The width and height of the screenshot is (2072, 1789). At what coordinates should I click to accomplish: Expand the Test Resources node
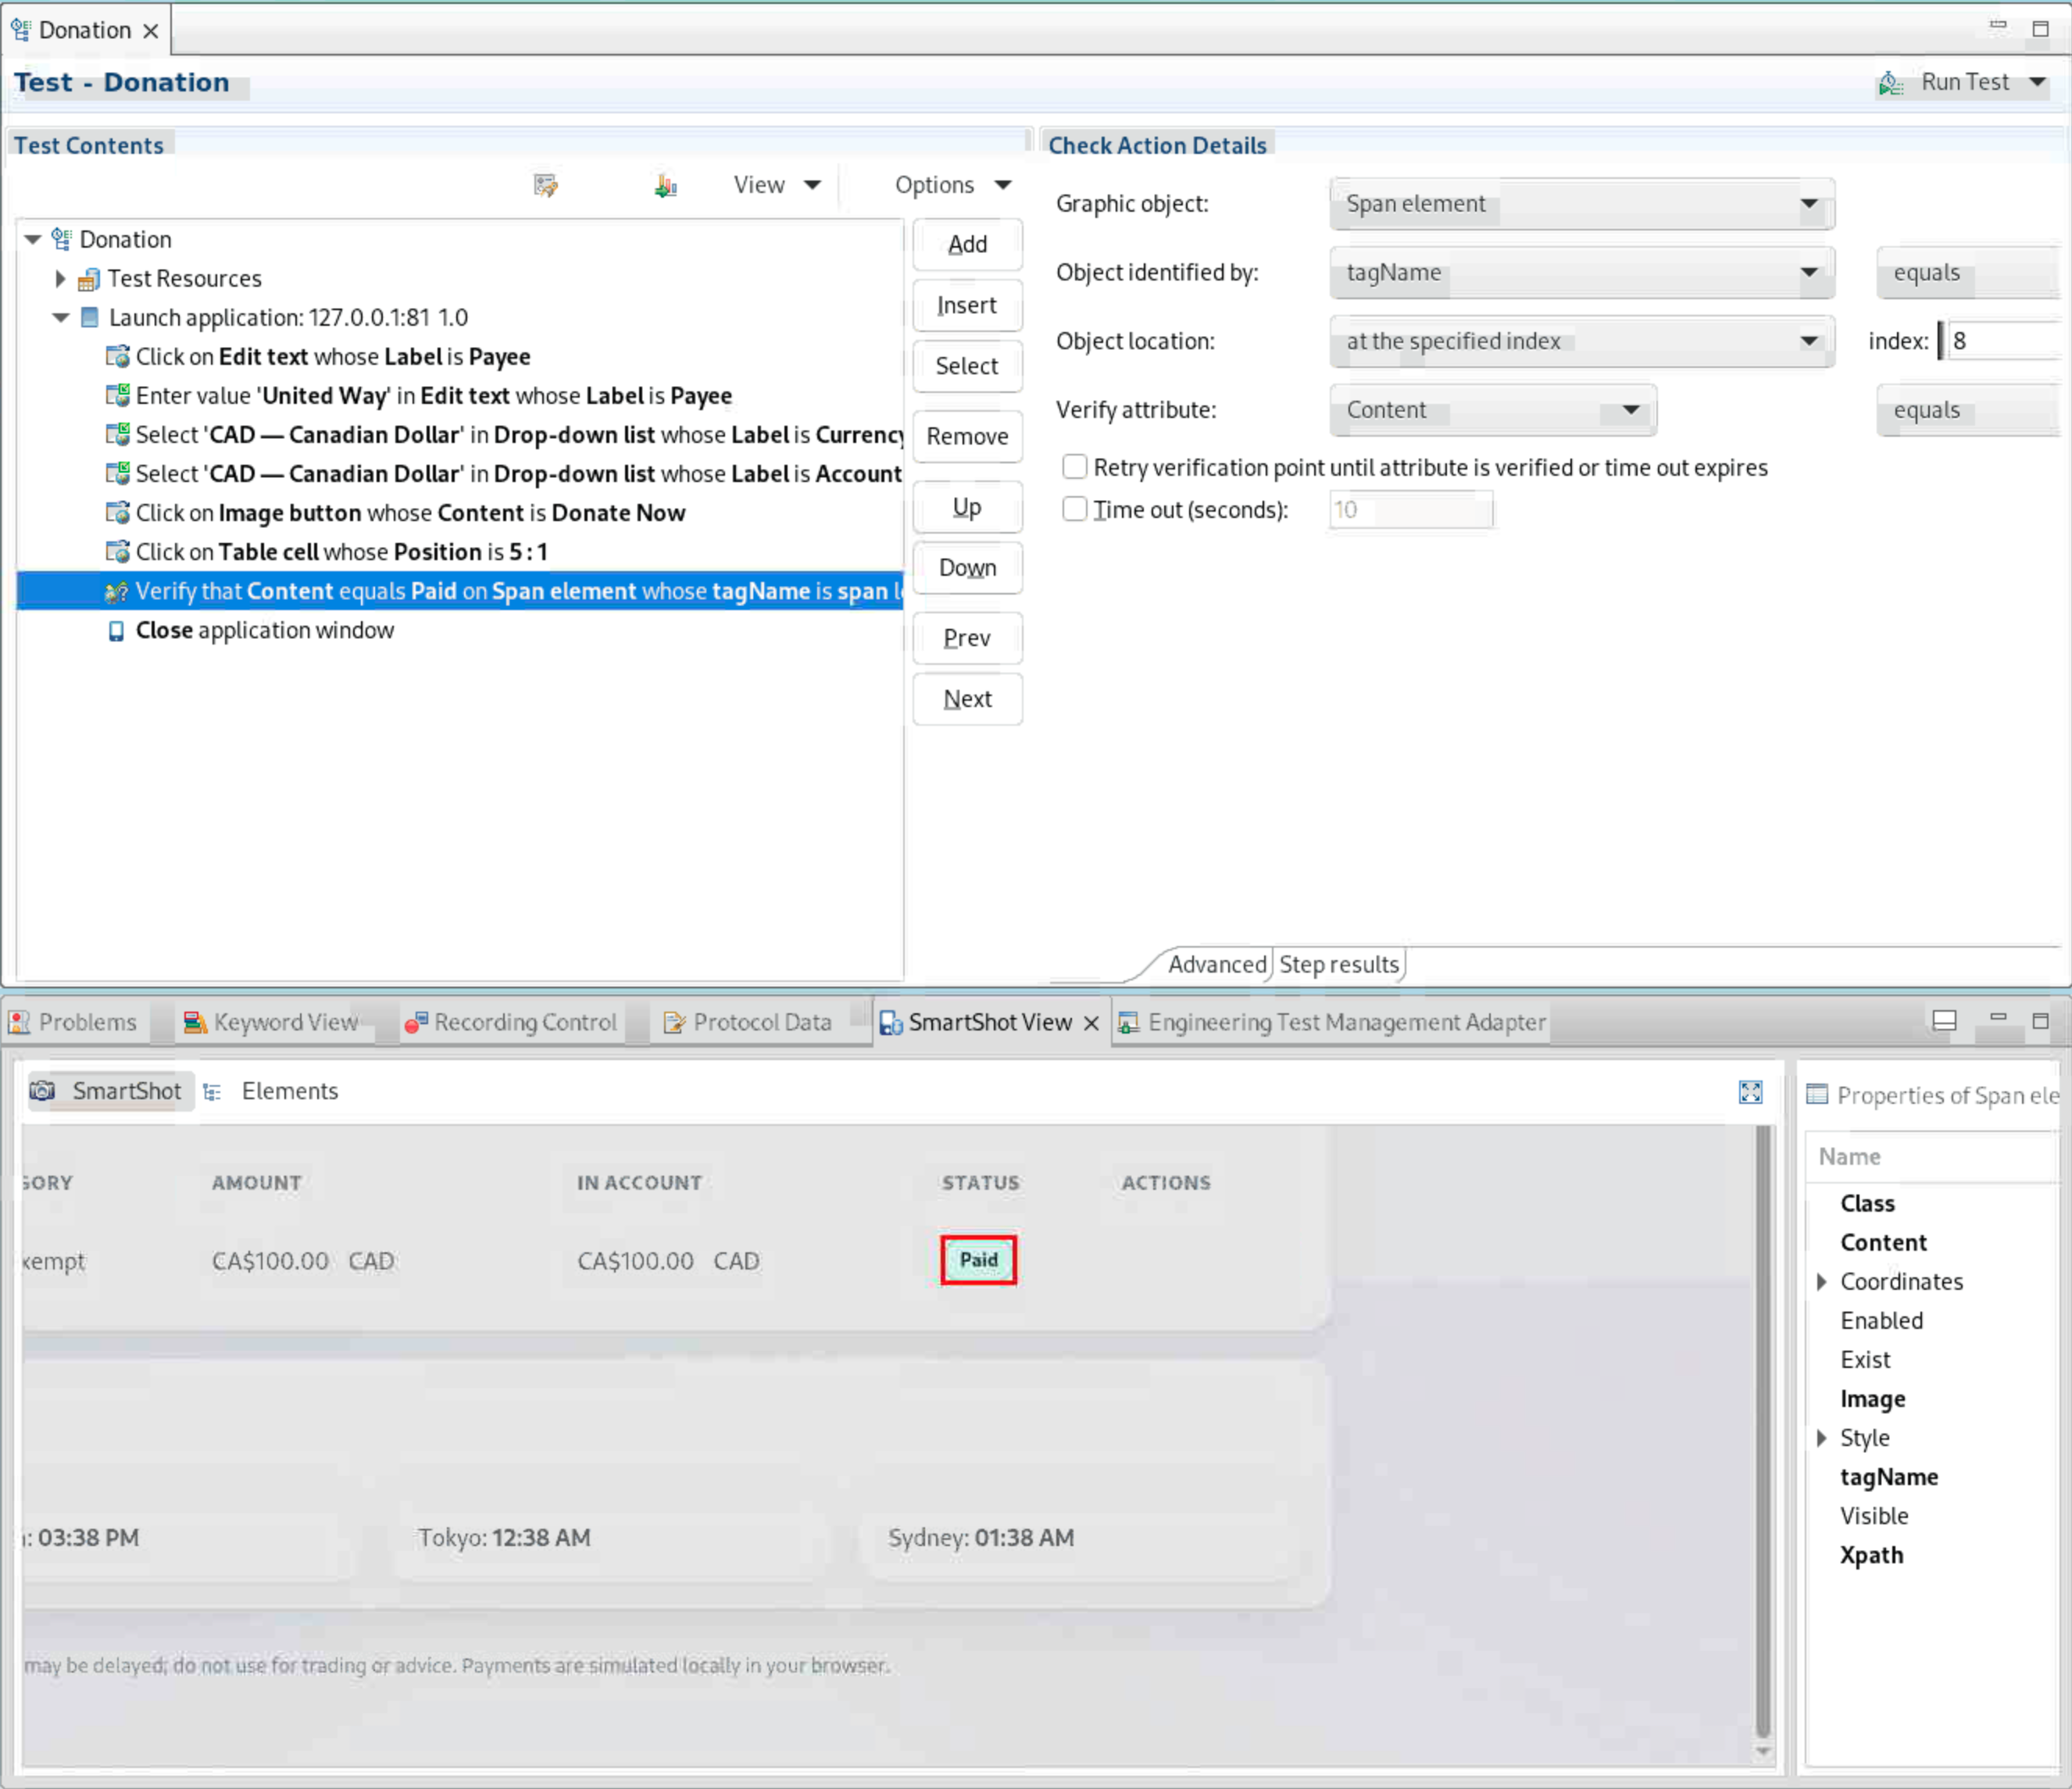point(60,278)
